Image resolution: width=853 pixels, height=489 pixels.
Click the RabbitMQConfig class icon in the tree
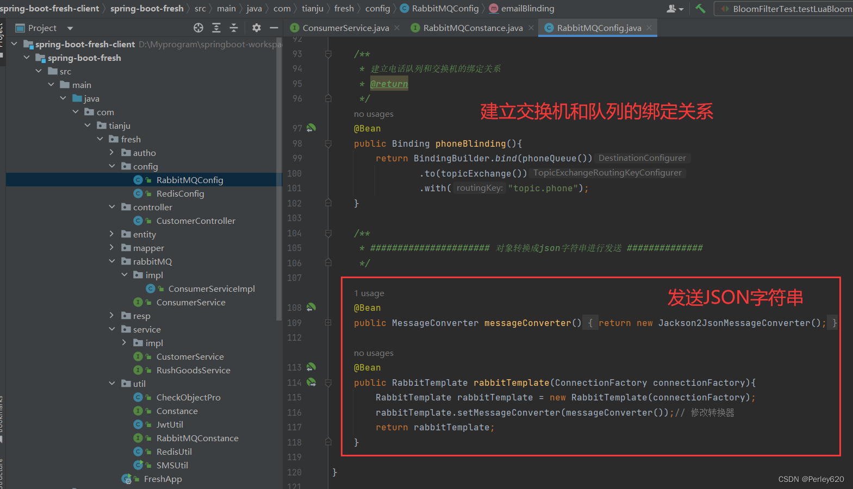(x=138, y=180)
